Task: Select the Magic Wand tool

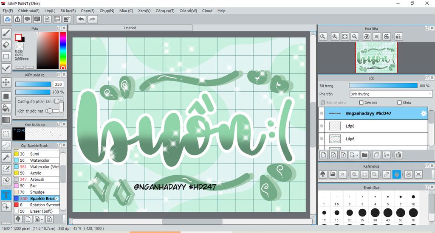Action: pos(6,157)
